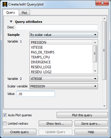
Task: Click the Create query button
Action: pyautogui.click(x=20, y=132)
